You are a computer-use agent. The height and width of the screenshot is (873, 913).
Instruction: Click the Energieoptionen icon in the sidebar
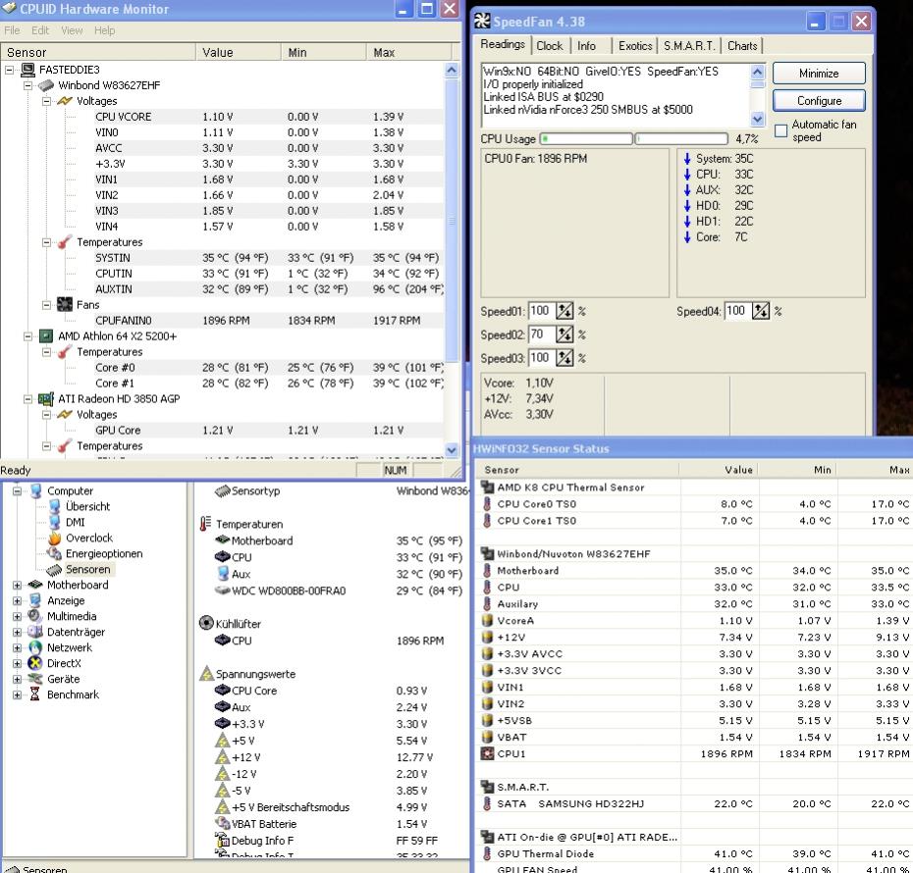pyautogui.click(x=54, y=553)
